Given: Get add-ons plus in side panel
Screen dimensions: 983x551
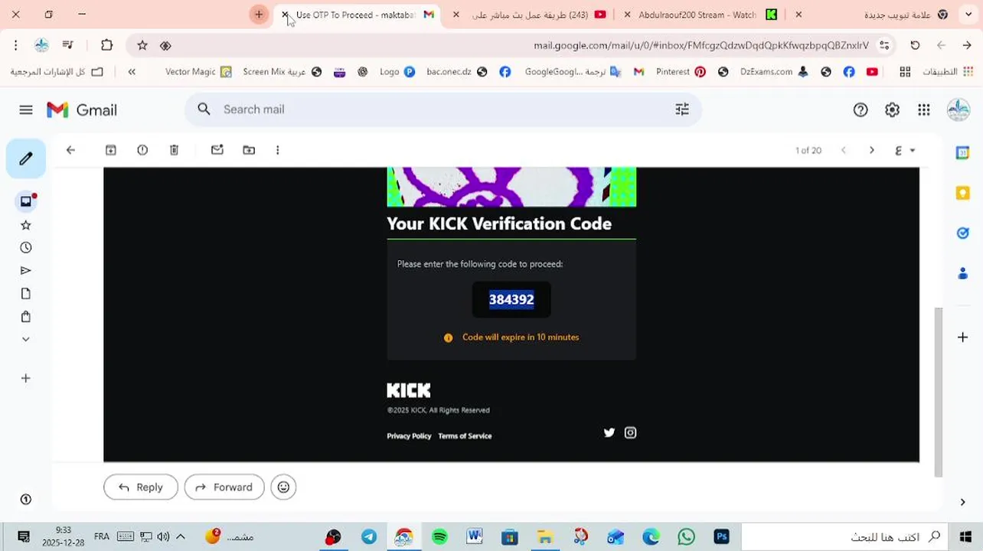Looking at the screenshot, I should tap(963, 337).
